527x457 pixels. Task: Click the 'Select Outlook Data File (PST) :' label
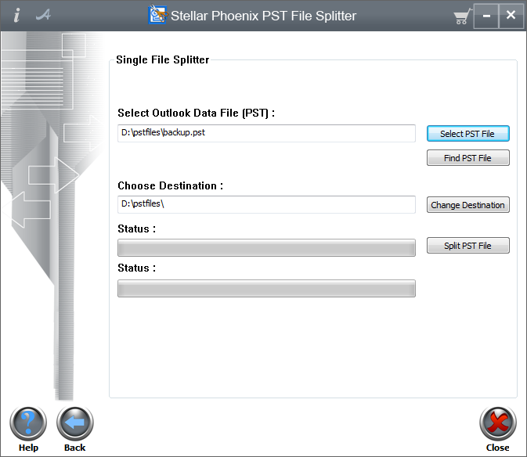tap(197, 113)
